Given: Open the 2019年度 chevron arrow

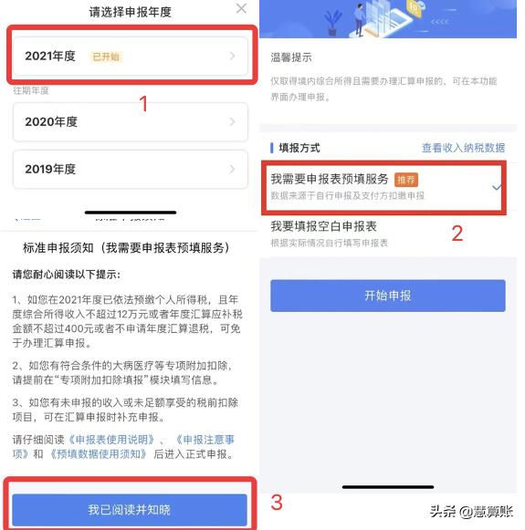Looking at the screenshot, I should (232, 169).
